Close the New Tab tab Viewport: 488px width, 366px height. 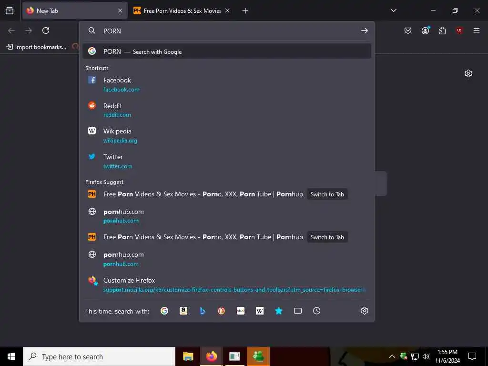[x=120, y=10]
